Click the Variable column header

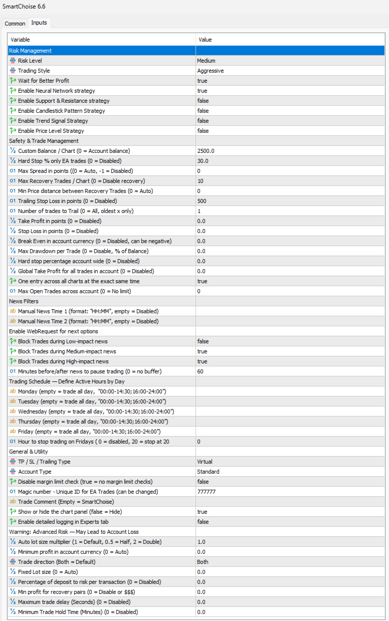pos(102,40)
